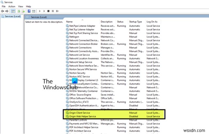Open the File menu
This screenshot has width=209, height=134.
tap(3, 6)
